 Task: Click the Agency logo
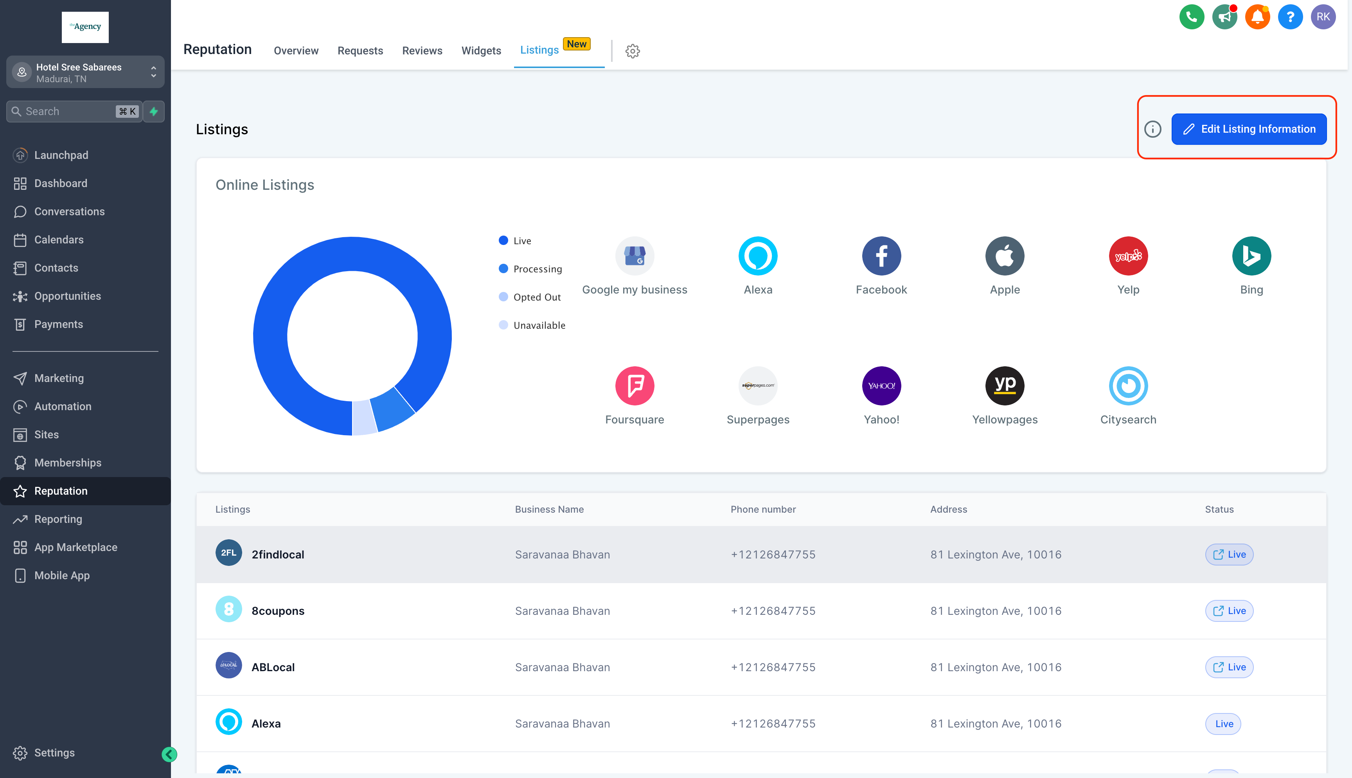[x=85, y=27]
